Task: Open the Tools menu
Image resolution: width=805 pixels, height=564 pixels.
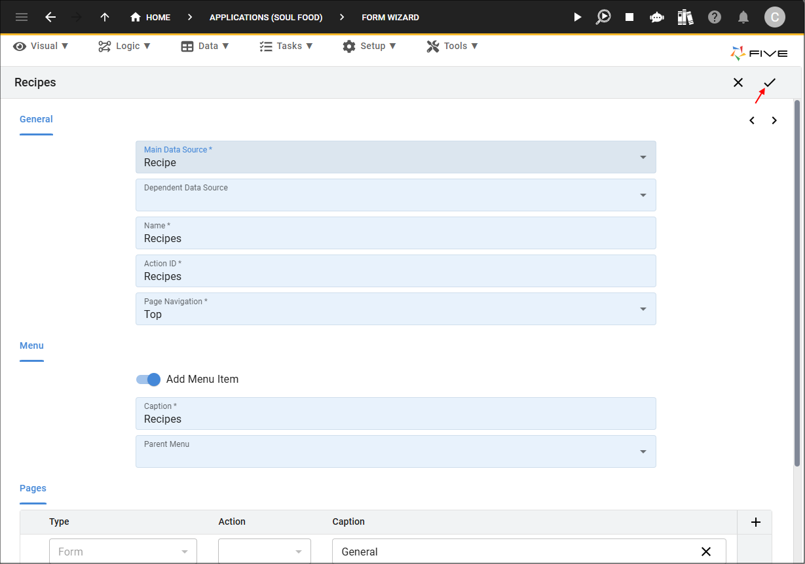Action: (x=452, y=46)
